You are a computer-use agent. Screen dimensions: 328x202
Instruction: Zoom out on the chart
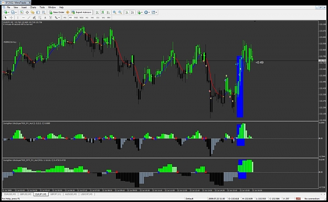120,13
